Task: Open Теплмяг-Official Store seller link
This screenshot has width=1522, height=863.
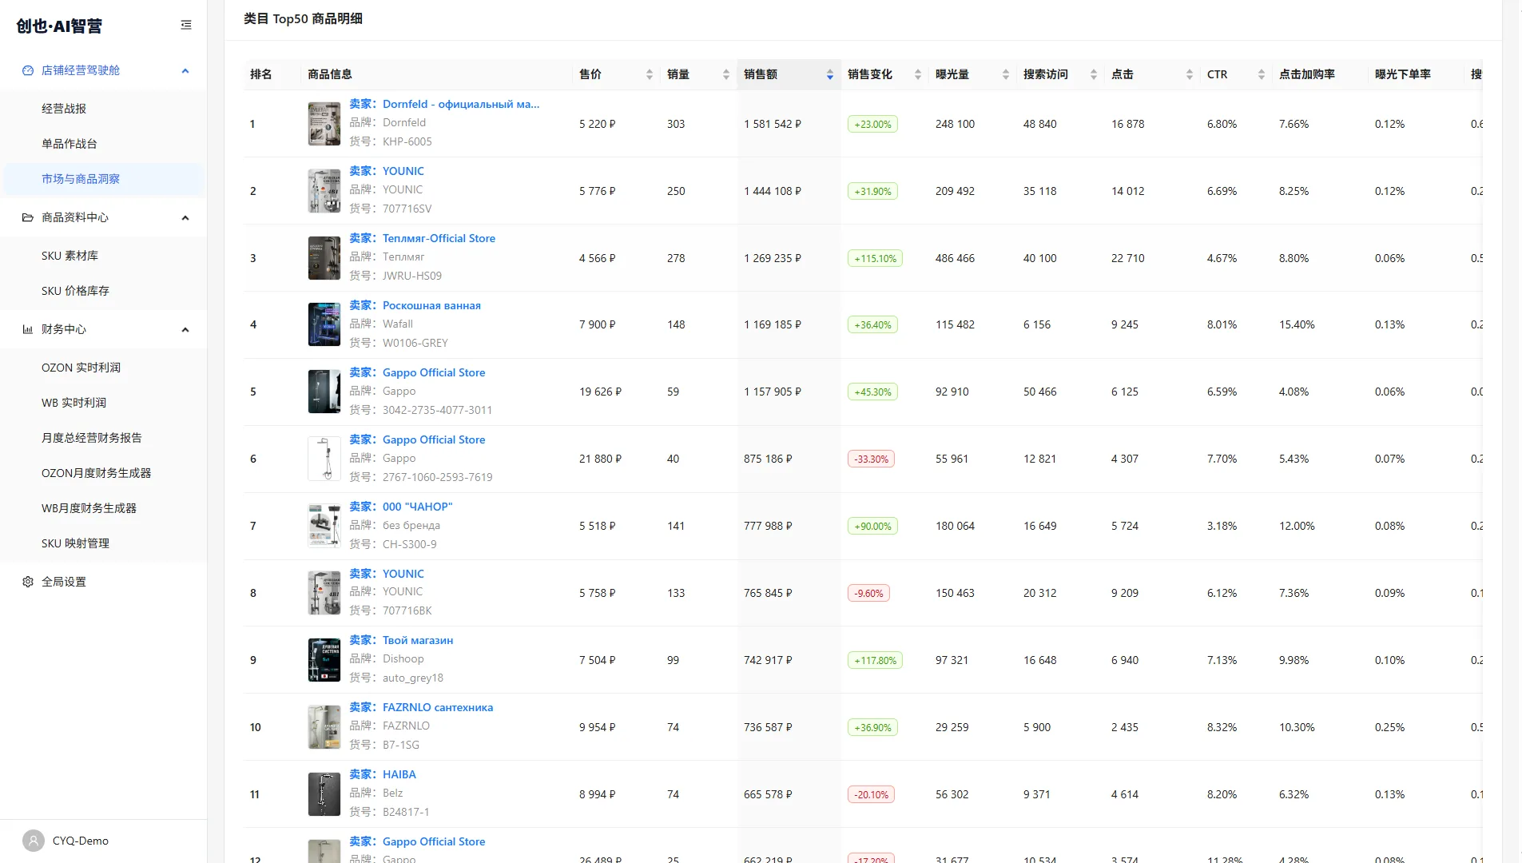Action: (x=422, y=238)
